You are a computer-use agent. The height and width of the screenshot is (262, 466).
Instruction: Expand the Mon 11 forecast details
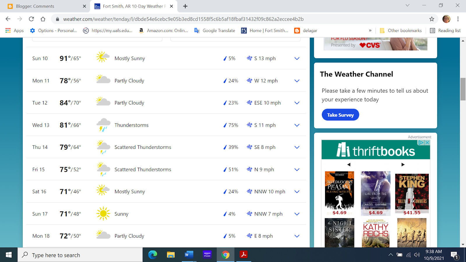click(x=297, y=81)
